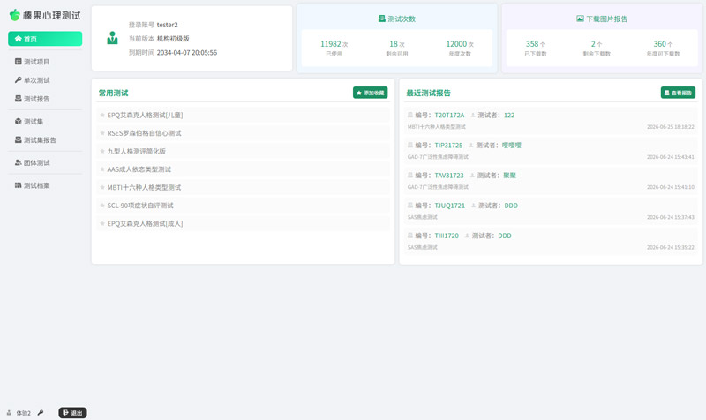Open SCL-90项症状自评测试 from 常用测试
Screen dimensions: 706x420
(x=244, y=206)
